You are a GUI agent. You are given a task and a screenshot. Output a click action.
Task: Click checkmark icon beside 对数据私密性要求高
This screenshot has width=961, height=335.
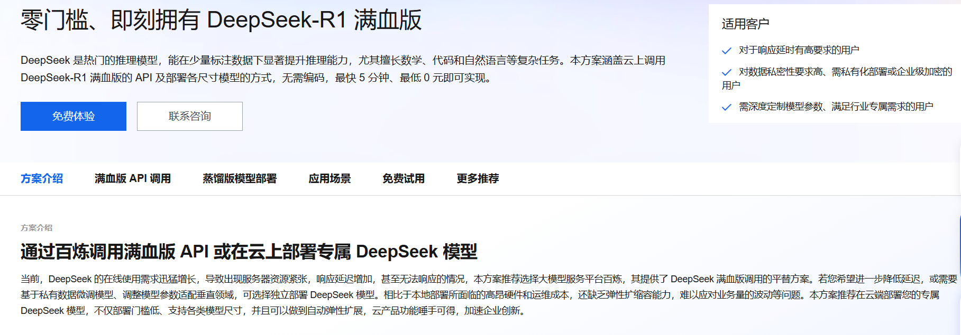coord(727,72)
